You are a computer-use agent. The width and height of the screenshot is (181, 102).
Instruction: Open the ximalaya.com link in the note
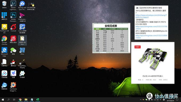(151, 16)
